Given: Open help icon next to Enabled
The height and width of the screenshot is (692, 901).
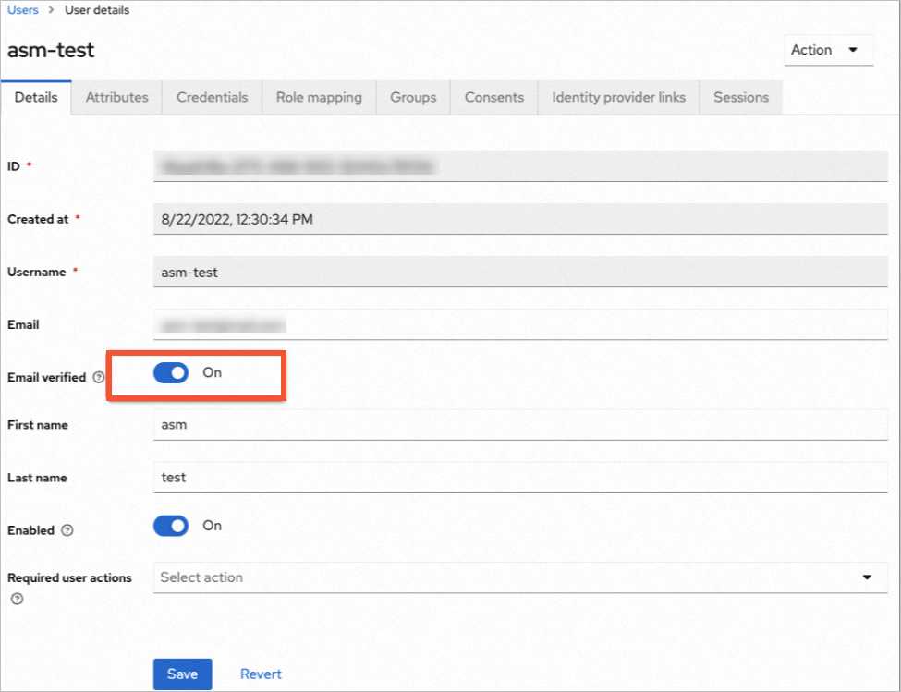Looking at the screenshot, I should [67, 530].
